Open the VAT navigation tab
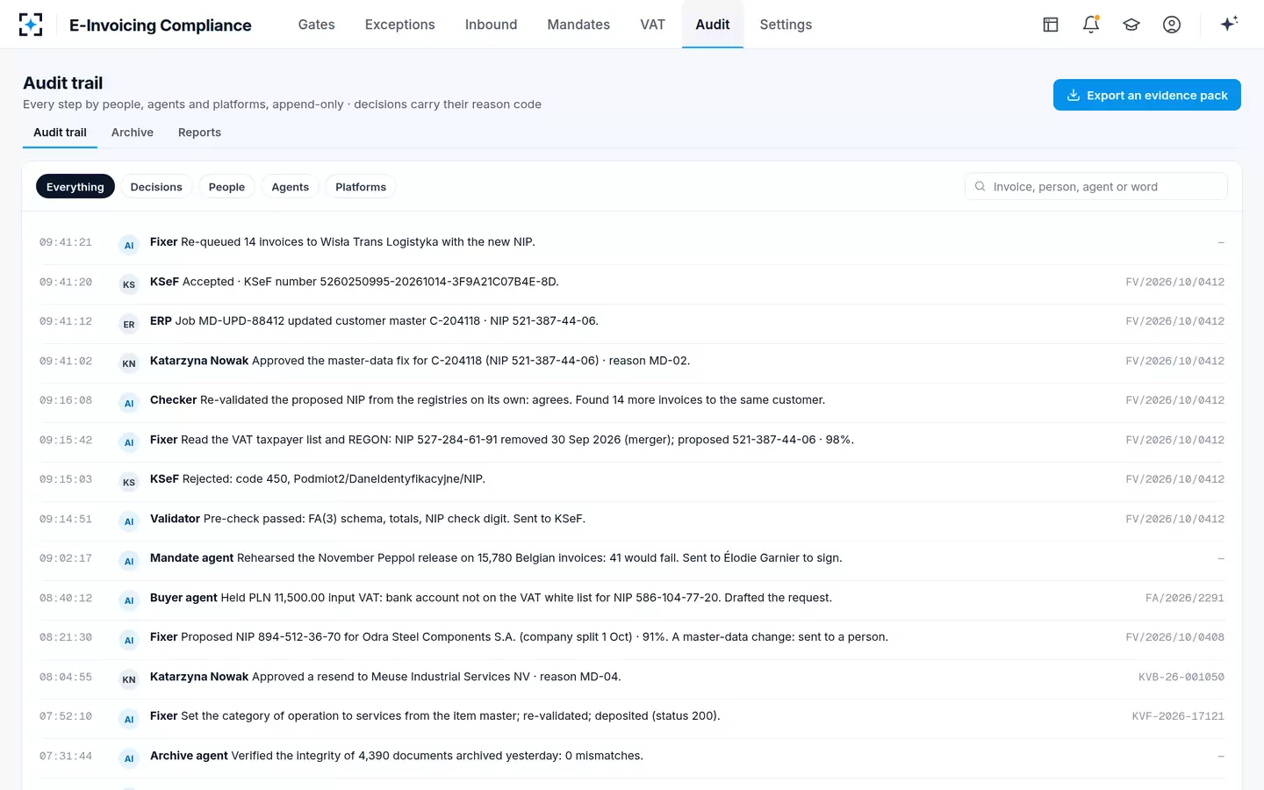This screenshot has height=790, width=1264. (x=653, y=25)
